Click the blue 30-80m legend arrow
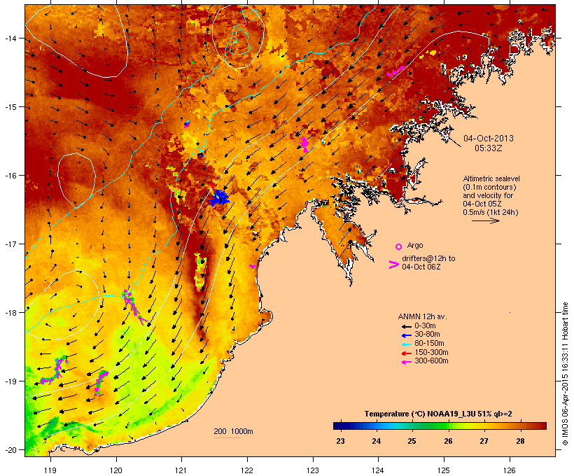 click(x=407, y=335)
